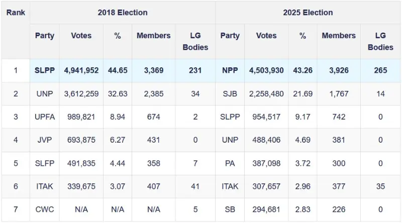Select the 2,258,480 votes cell
The height and width of the screenshot is (223, 402).
pyautogui.click(x=266, y=94)
